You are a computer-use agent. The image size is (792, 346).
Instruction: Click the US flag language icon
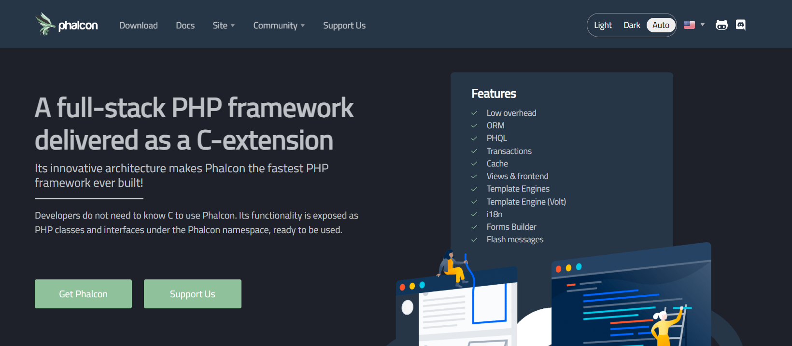(690, 25)
